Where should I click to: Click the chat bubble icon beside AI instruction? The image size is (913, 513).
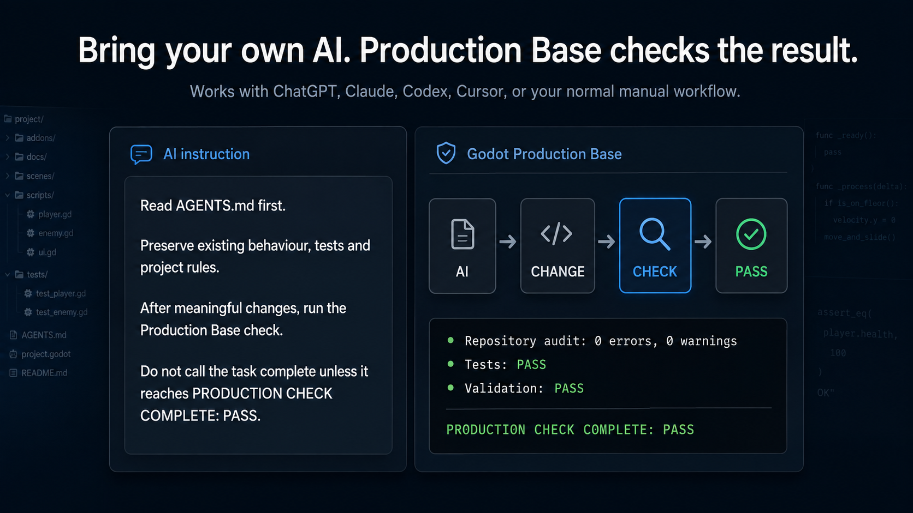pos(141,154)
